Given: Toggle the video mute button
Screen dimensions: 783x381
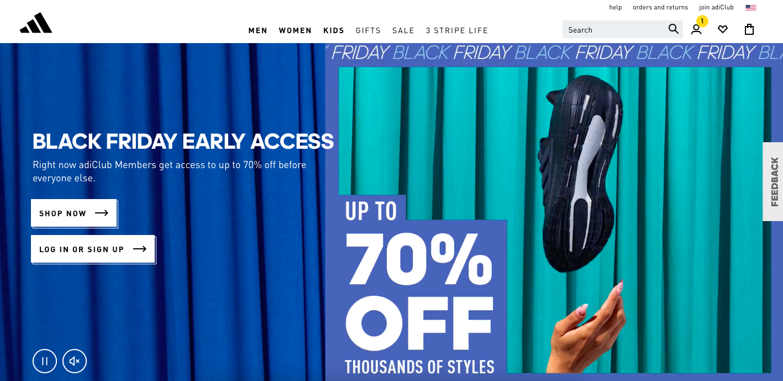Looking at the screenshot, I should pos(75,362).
